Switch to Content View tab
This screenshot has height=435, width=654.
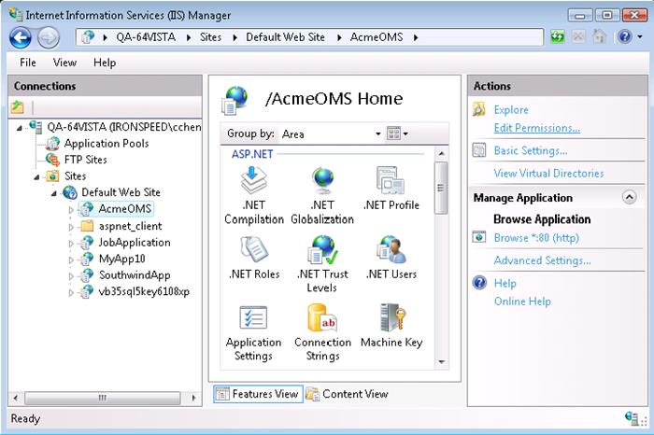click(x=347, y=394)
